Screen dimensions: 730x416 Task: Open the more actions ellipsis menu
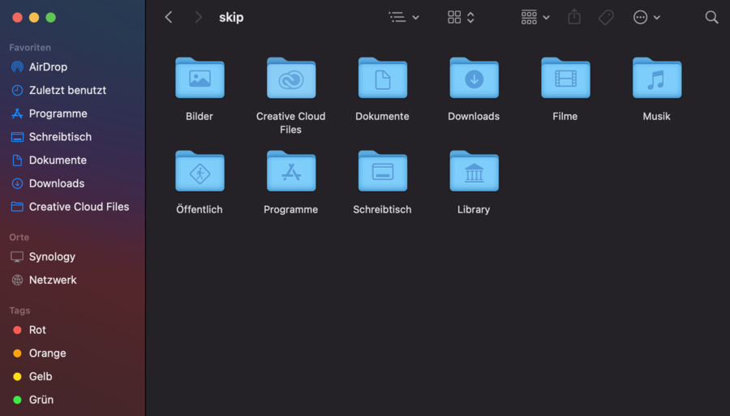pos(646,17)
